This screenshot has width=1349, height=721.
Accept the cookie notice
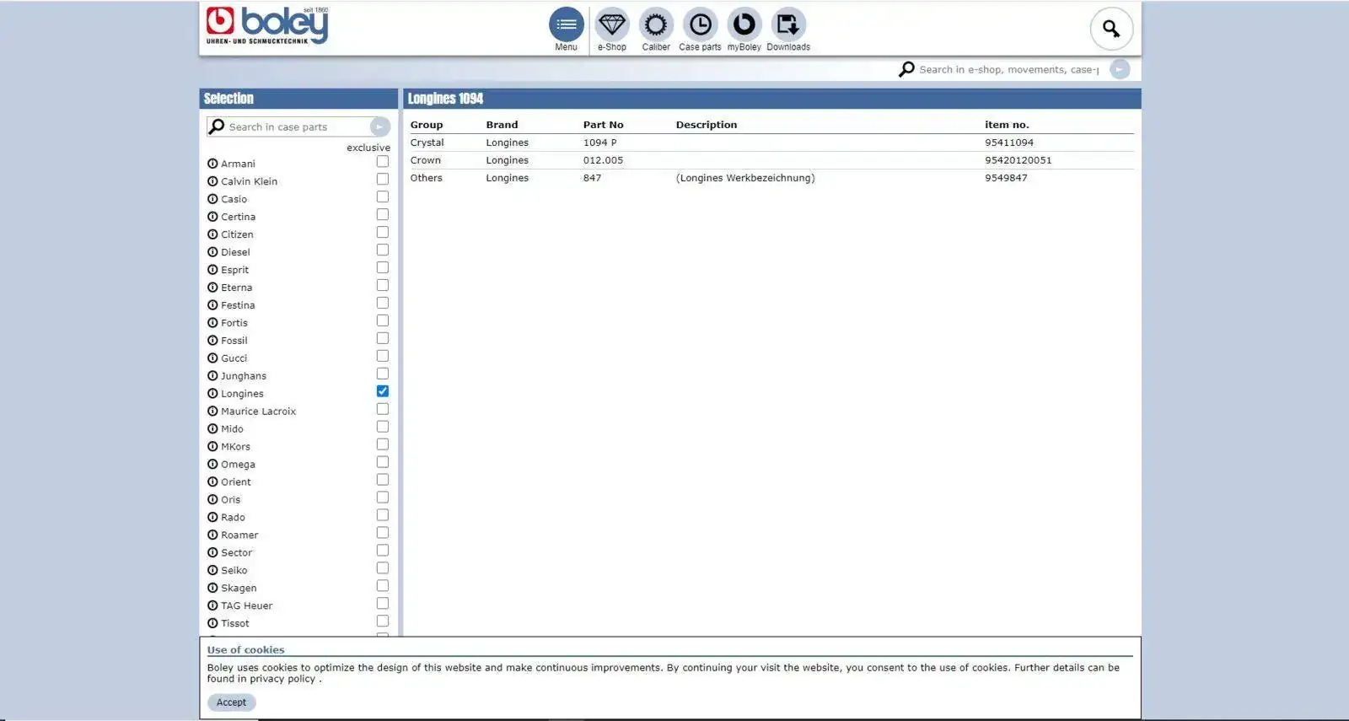click(x=232, y=702)
